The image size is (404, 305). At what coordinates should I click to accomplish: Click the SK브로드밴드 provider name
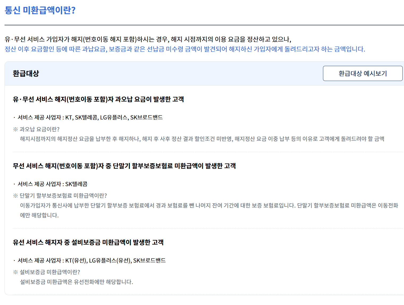pos(147,117)
